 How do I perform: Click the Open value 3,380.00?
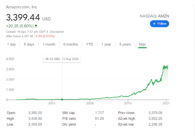point(35,113)
